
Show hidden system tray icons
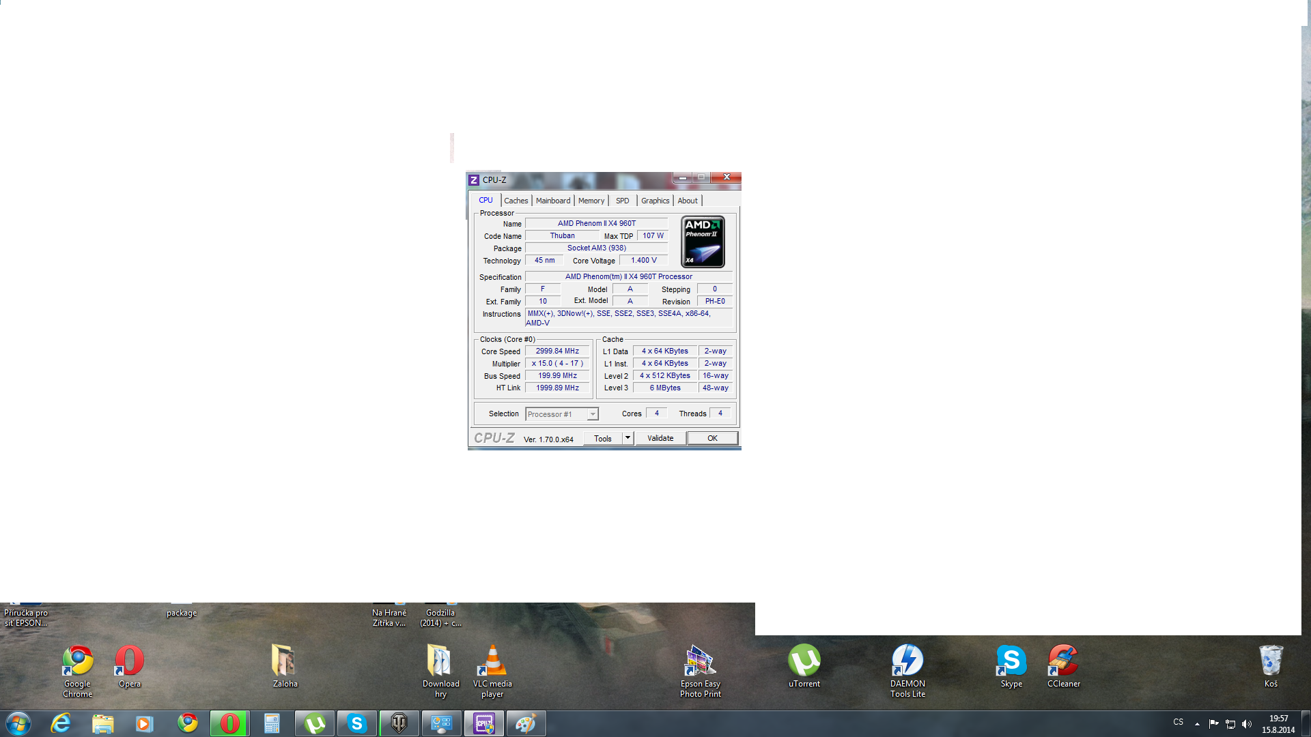click(x=1197, y=724)
